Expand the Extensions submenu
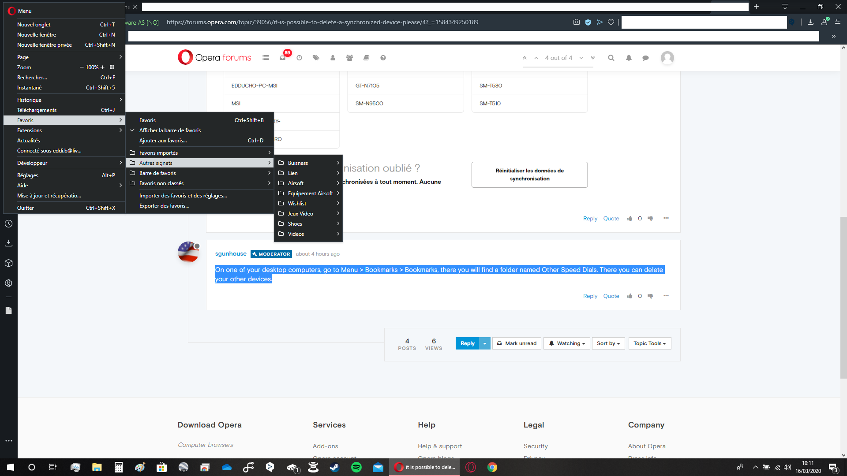 (x=64, y=130)
